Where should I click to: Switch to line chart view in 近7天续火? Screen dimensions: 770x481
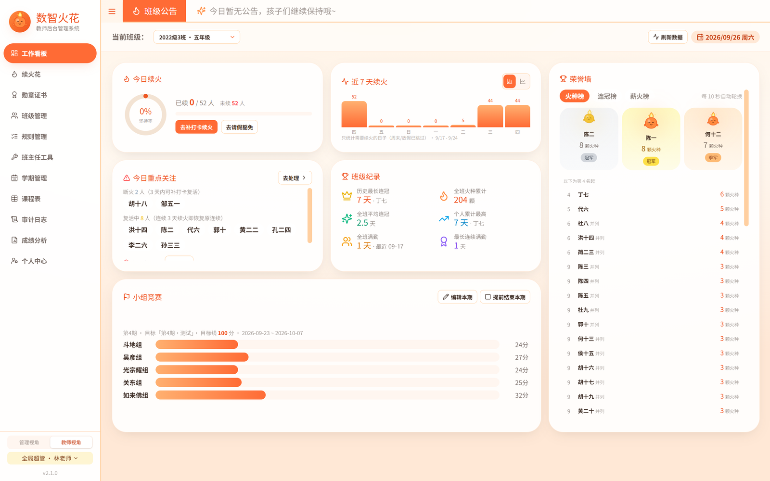[x=523, y=81]
